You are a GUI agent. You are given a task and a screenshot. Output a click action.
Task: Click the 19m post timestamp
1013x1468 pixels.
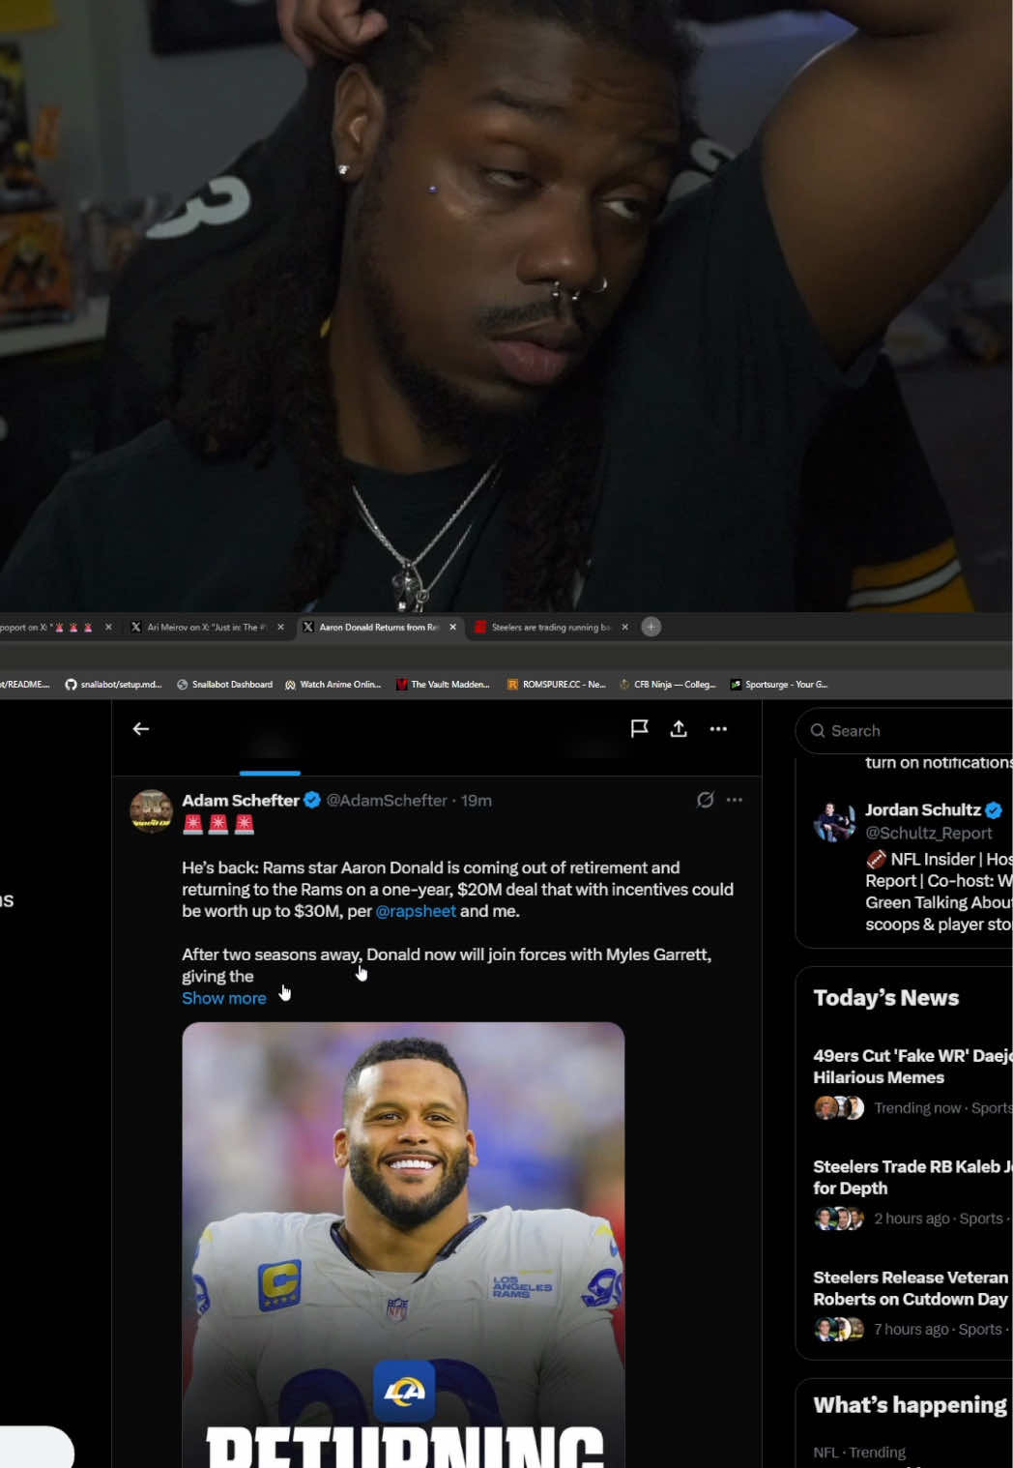tap(477, 800)
